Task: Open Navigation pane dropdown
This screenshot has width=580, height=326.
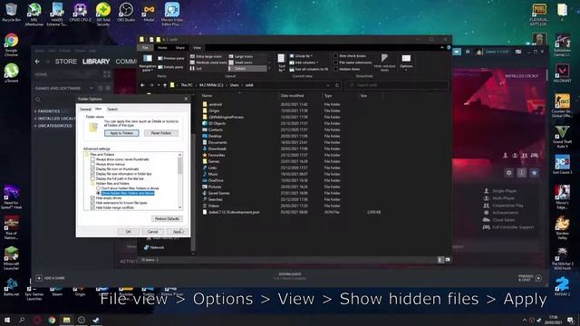Action: [x=148, y=62]
